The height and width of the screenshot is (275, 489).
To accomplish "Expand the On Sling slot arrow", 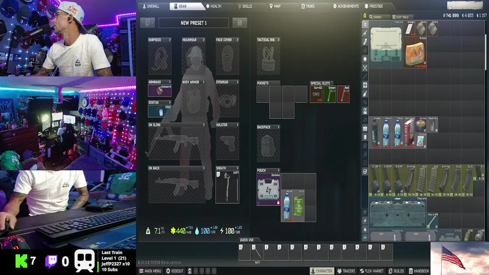I will 204,125.
